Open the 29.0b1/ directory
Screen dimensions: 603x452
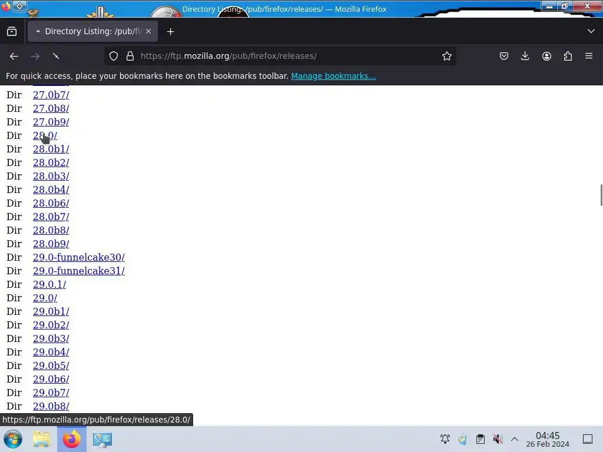51,311
